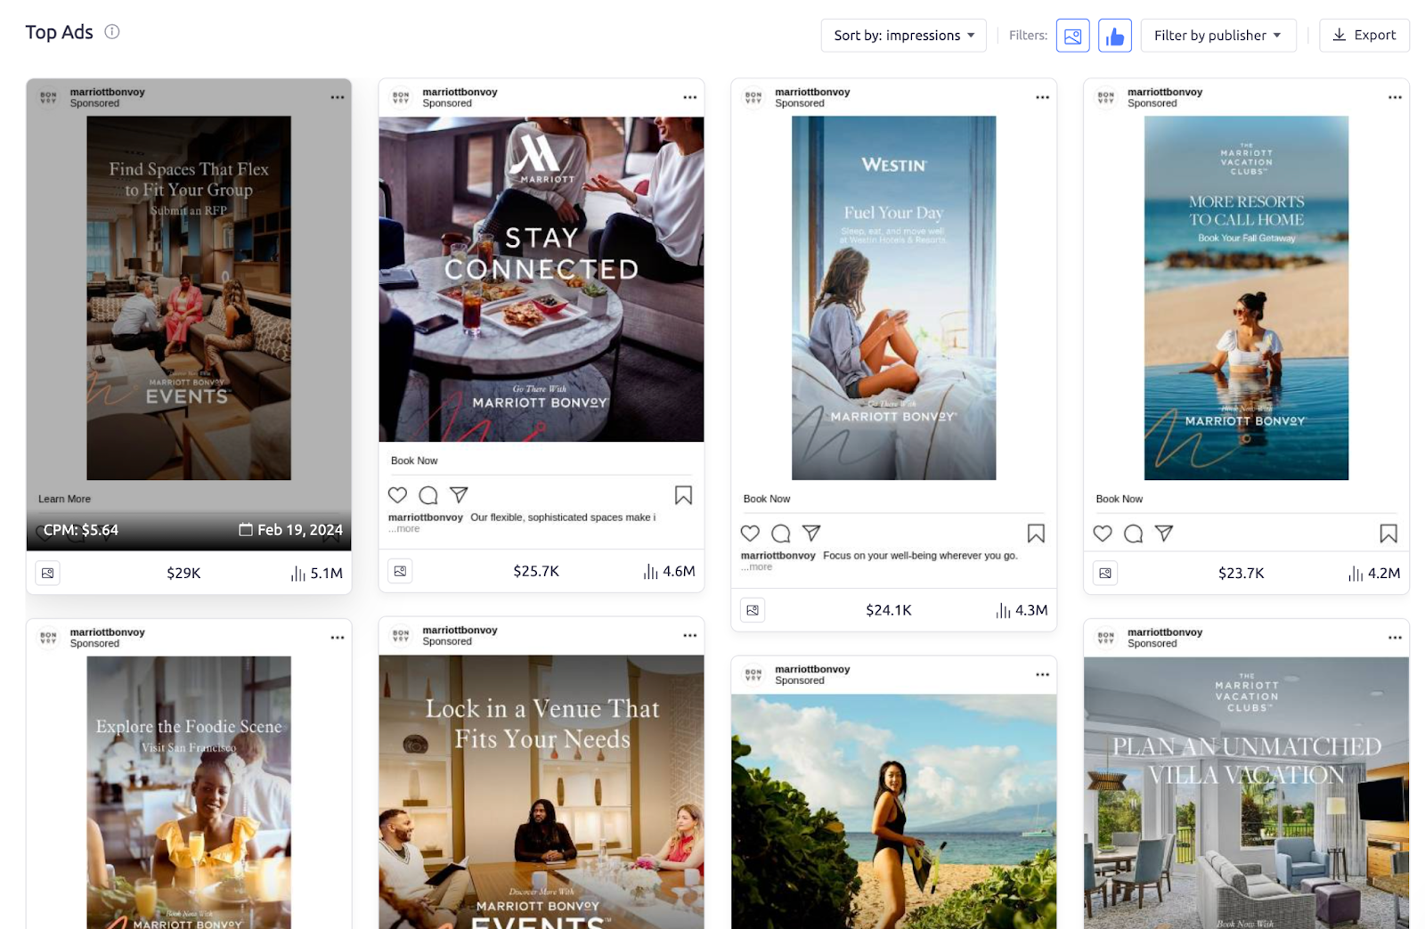The width and height of the screenshot is (1425, 929).
Task: Open the Stay Connected ad image
Action: [x=541, y=279]
